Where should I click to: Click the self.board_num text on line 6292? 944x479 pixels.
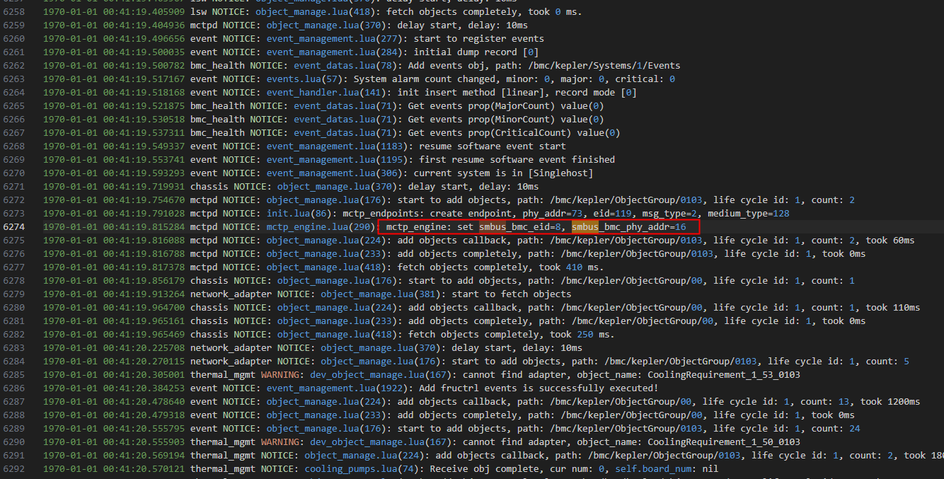pyautogui.click(x=639, y=469)
